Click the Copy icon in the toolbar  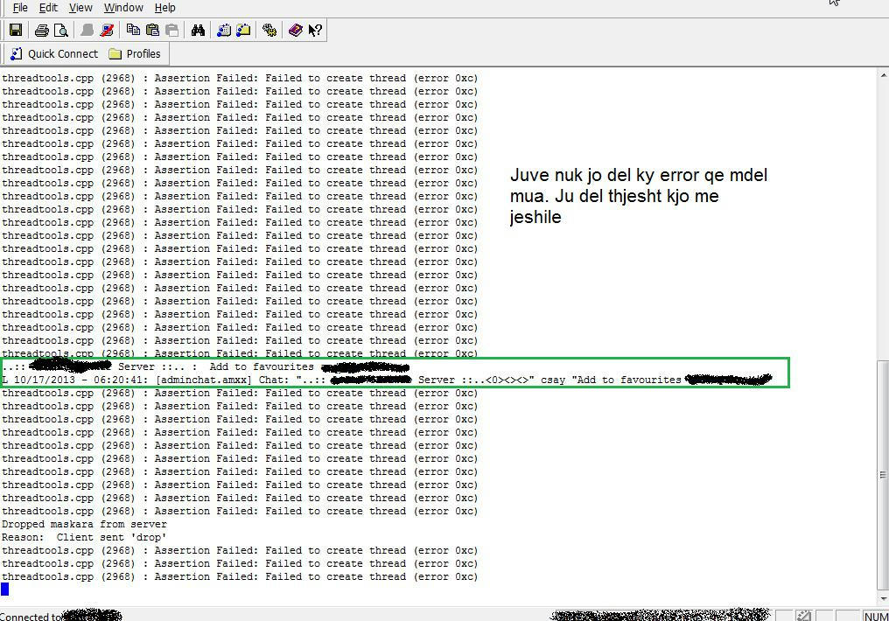pos(133,30)
